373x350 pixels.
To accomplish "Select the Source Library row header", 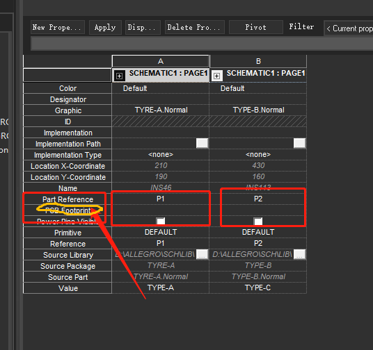I will 68,255.
